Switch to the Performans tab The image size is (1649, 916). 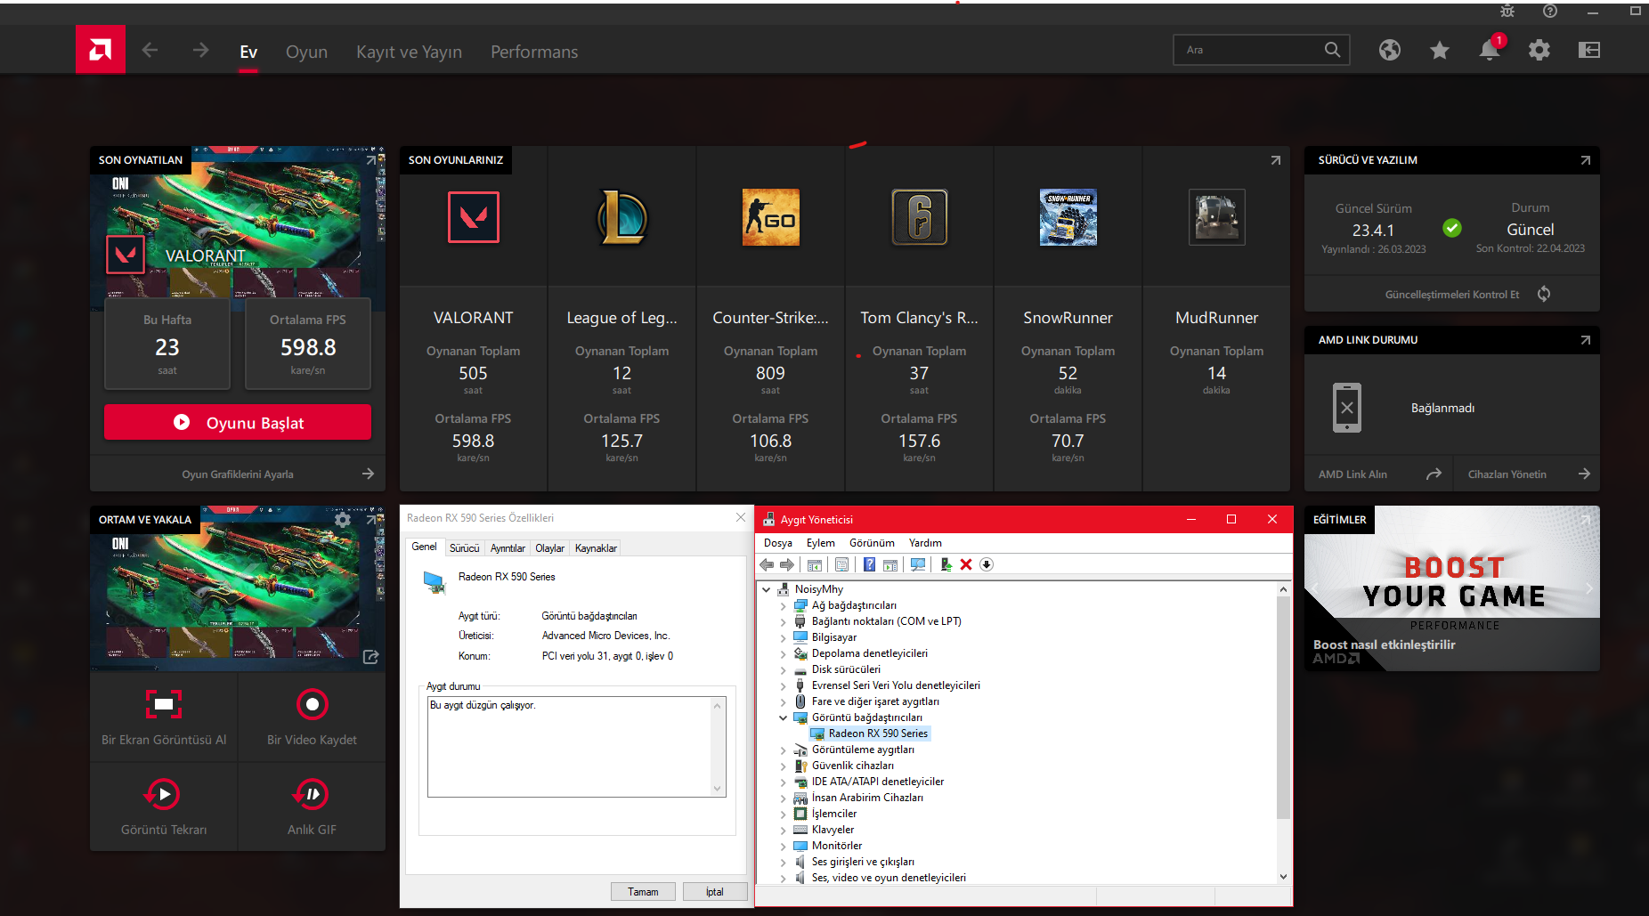click(534, 52)
